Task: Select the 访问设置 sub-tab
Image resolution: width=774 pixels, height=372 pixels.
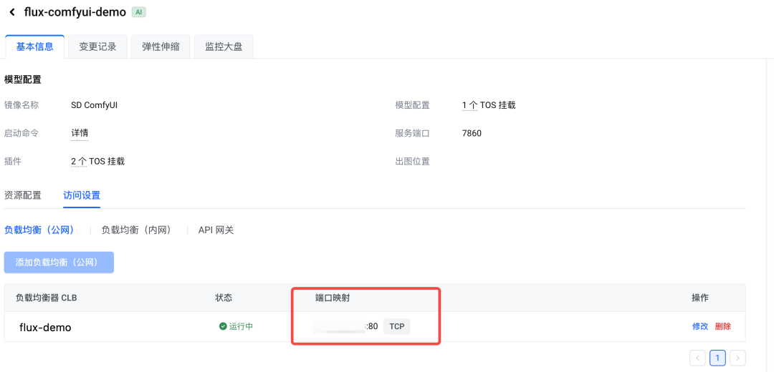Action: point(82,195)
